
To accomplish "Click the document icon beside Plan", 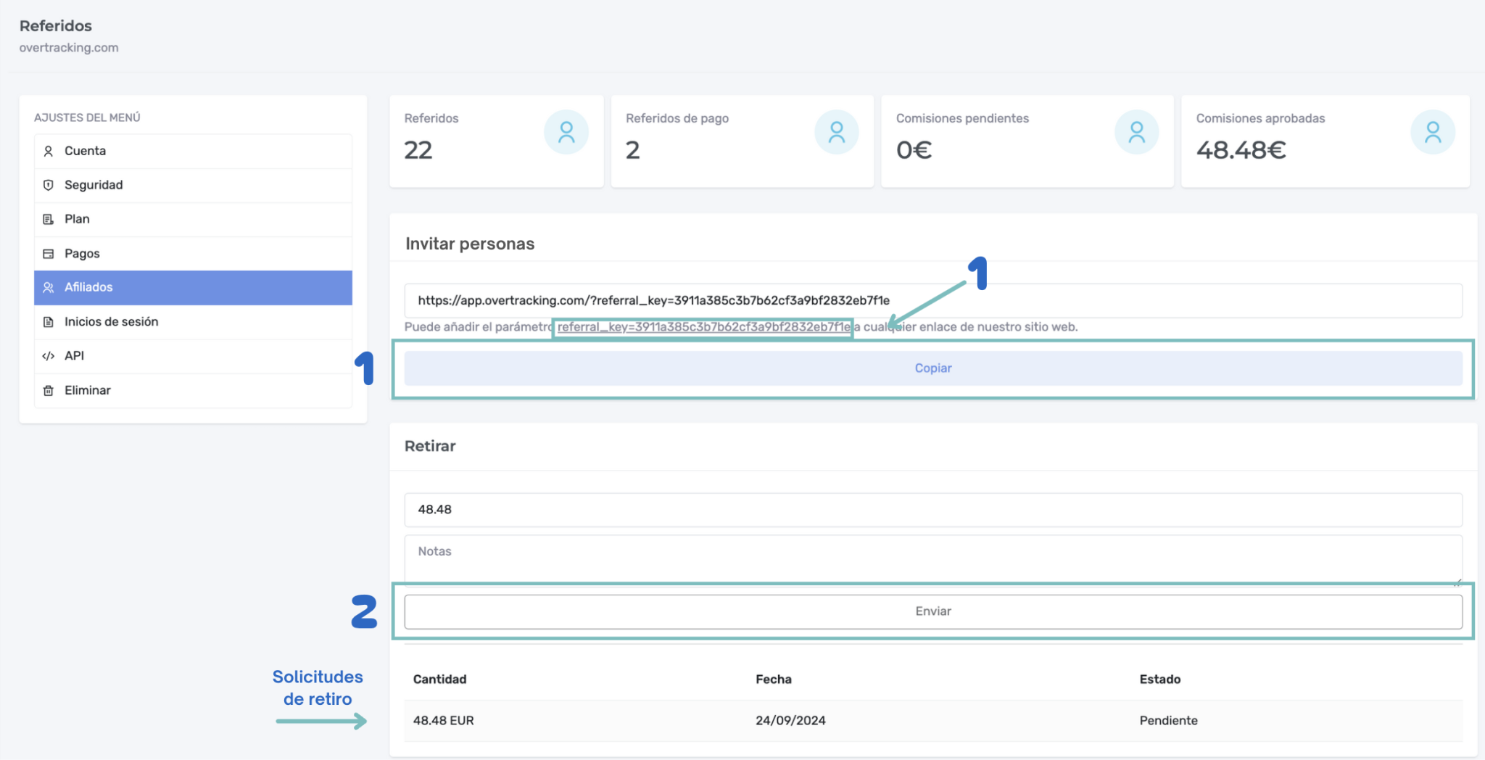I will tap(49, 219).
